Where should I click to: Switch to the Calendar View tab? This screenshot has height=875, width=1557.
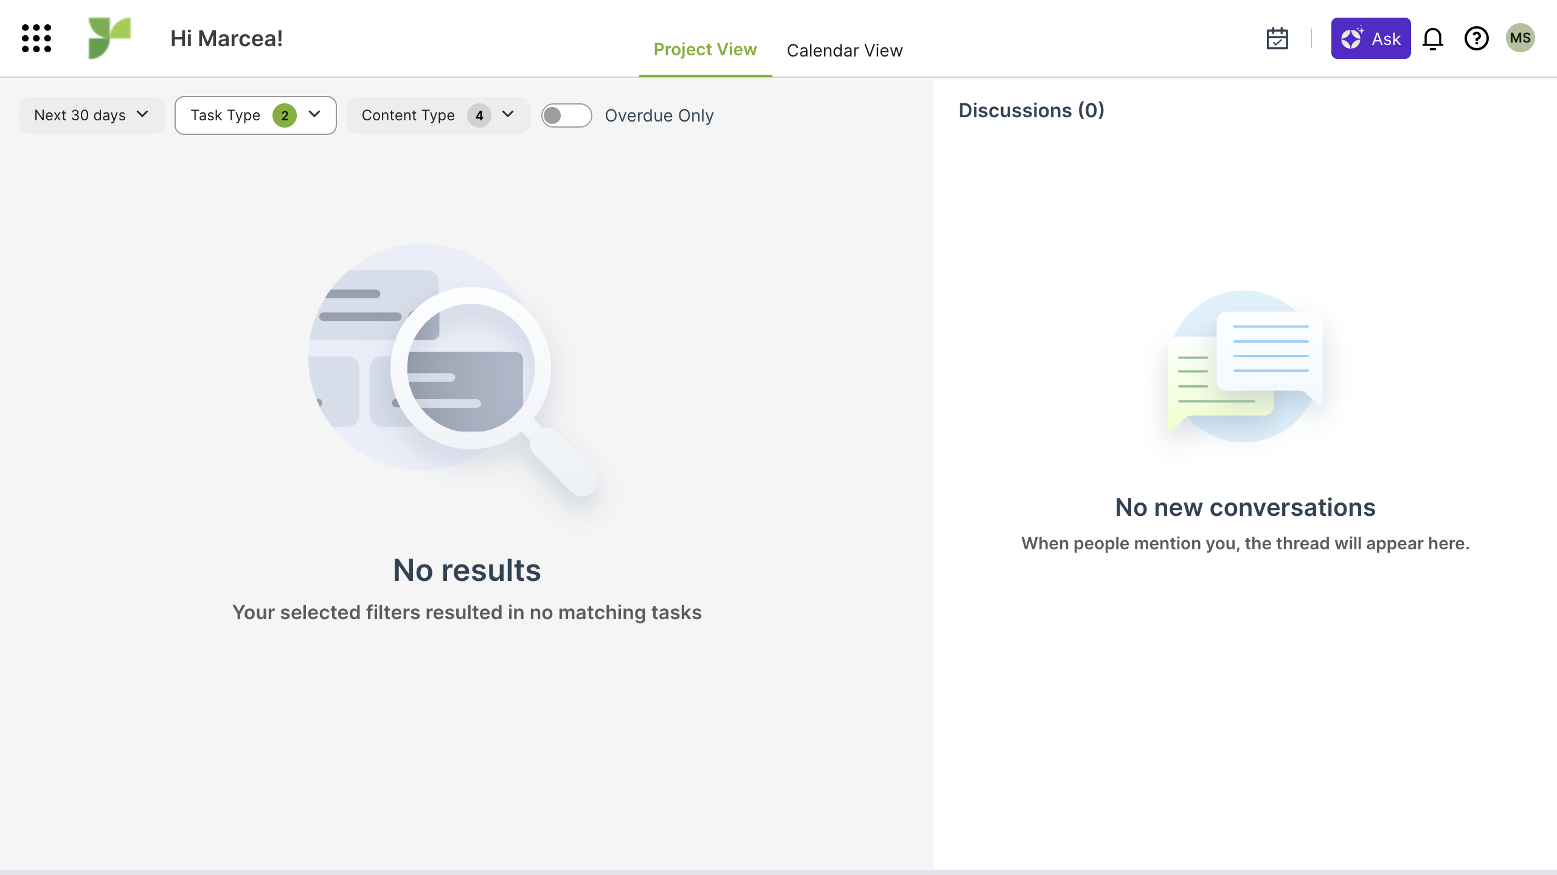pos(844,50)
